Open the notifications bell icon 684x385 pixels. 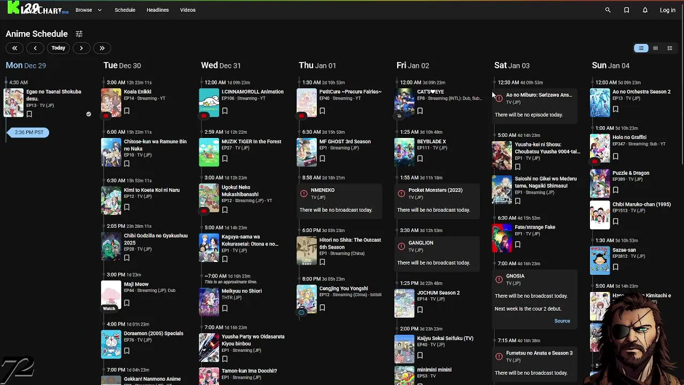[645, 10]
